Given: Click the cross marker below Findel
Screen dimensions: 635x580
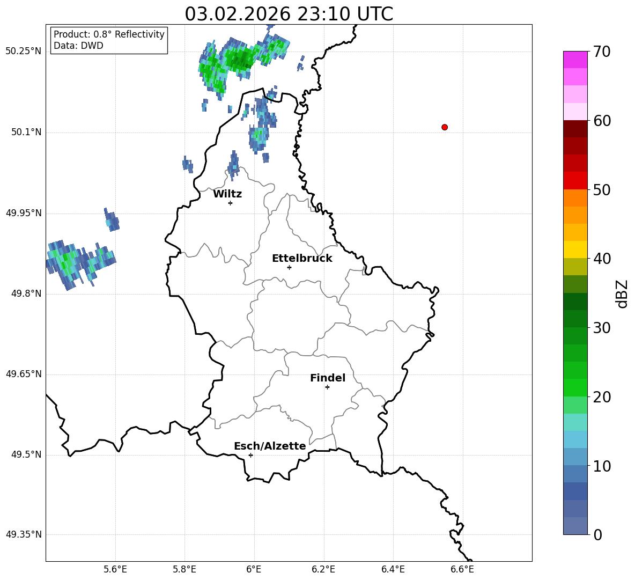Looking at the screenshot, I should tap(328, 387).
